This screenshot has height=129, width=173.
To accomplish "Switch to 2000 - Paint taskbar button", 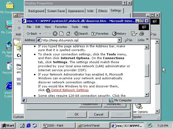I will click(58, 126).
